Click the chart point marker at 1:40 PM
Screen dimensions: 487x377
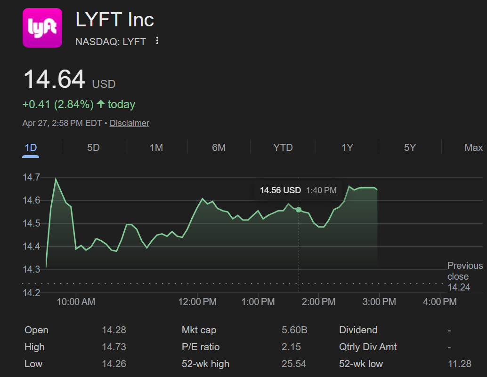(x=299, y=210)
